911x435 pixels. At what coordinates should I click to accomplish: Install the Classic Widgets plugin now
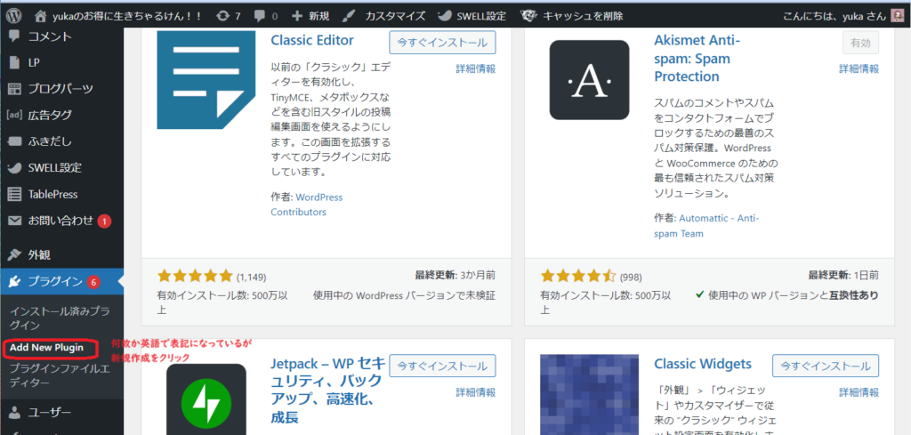click(x=825, y=366)
